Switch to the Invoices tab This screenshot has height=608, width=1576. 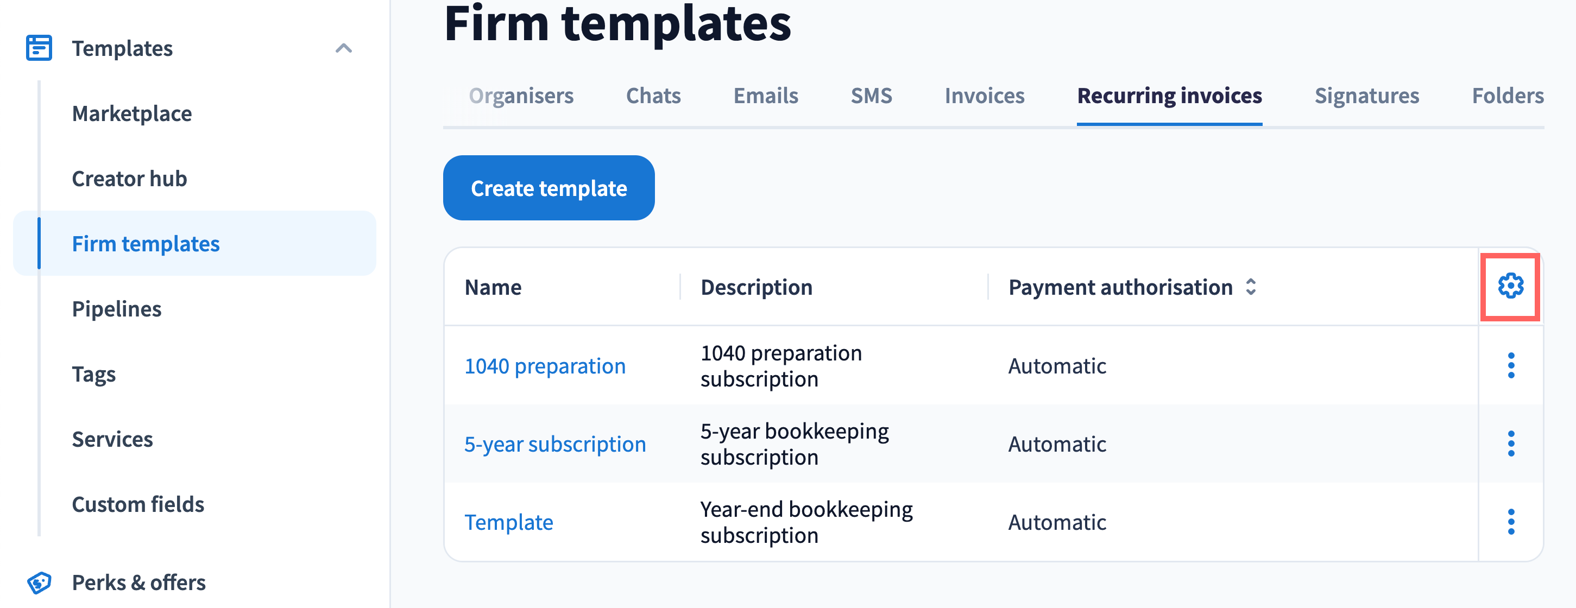tap(984, 96)
